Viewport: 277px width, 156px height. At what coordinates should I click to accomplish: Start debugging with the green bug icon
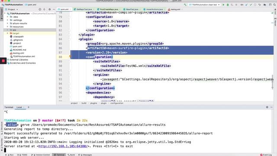[228, 5]
